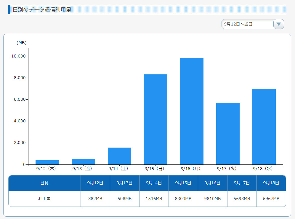The image size is (295, 219).
Task: Click the 9810MB usage cell
Action: [x=212, y=199]
